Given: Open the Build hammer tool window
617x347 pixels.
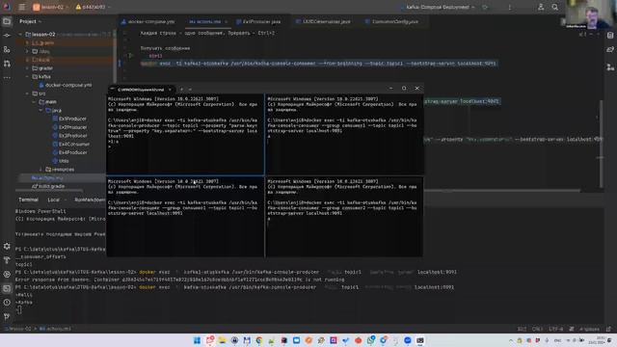Looking at the screenshot, I should click(7, 260).
